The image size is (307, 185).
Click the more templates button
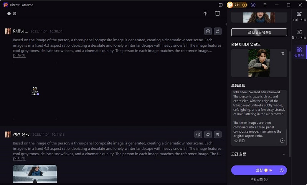259,32
